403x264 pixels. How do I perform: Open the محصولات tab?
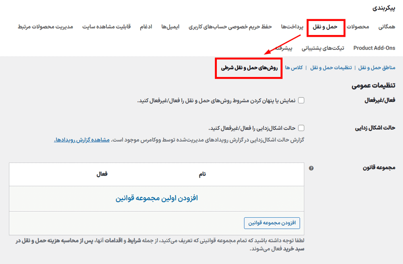point(358,27)
